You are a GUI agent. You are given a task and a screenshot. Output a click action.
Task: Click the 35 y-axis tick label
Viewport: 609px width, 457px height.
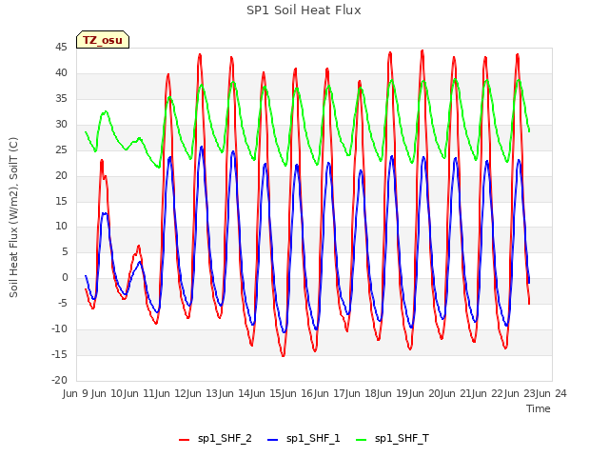point(61,99)
